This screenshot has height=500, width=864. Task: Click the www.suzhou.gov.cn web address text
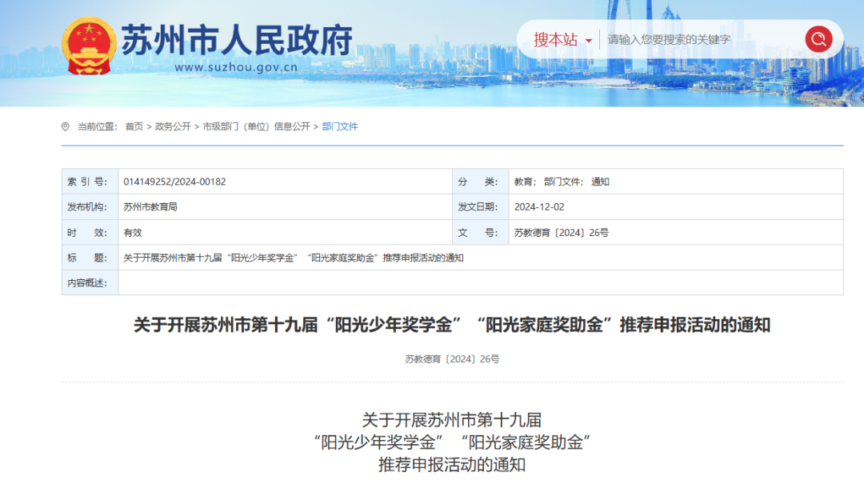(236, 68)
